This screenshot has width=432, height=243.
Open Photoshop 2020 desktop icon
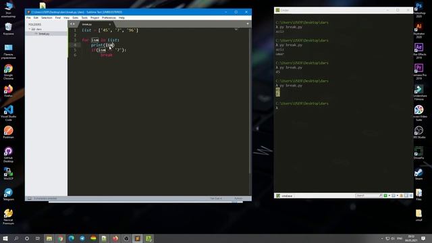tap(418, 10)
